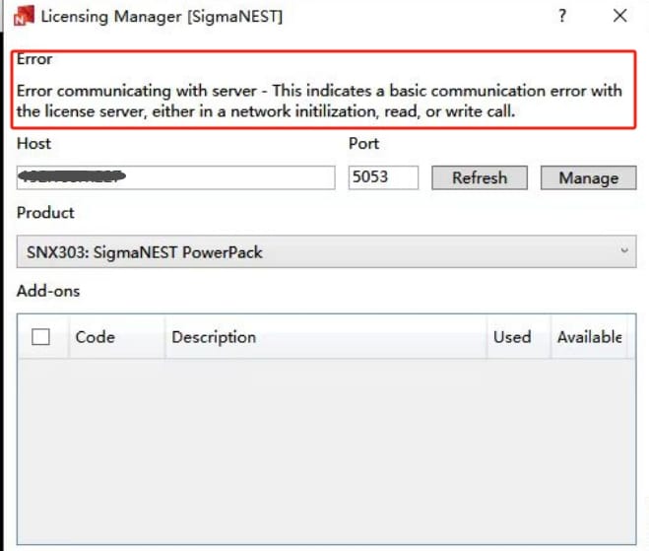
Task: Click the Port label
Action: [x=363, y=143]
